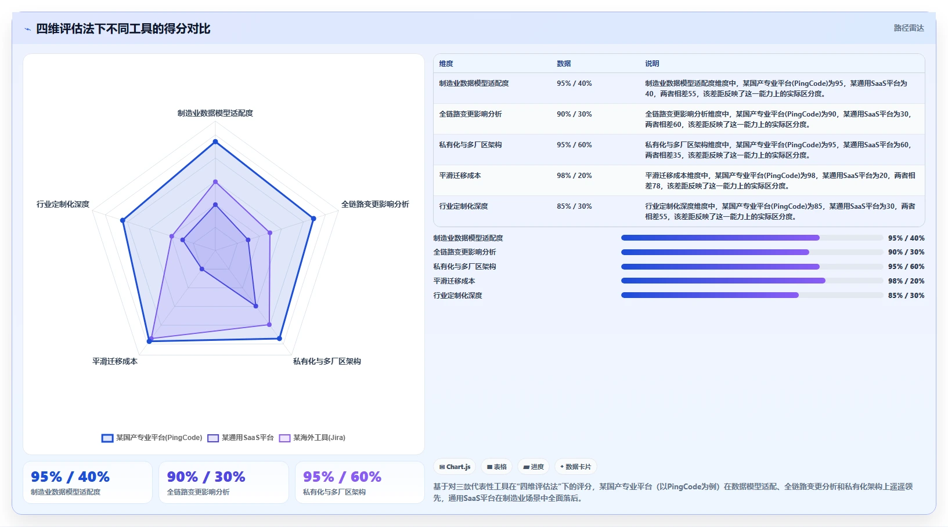The height and width of the screenshot is (527, 948).
Task: Click the 表格 chip
Action: [x=496, y=467]
